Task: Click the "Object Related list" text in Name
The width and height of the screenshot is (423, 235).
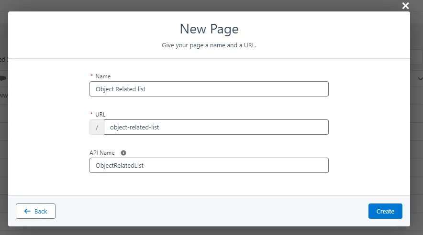Action: point(120,89)
